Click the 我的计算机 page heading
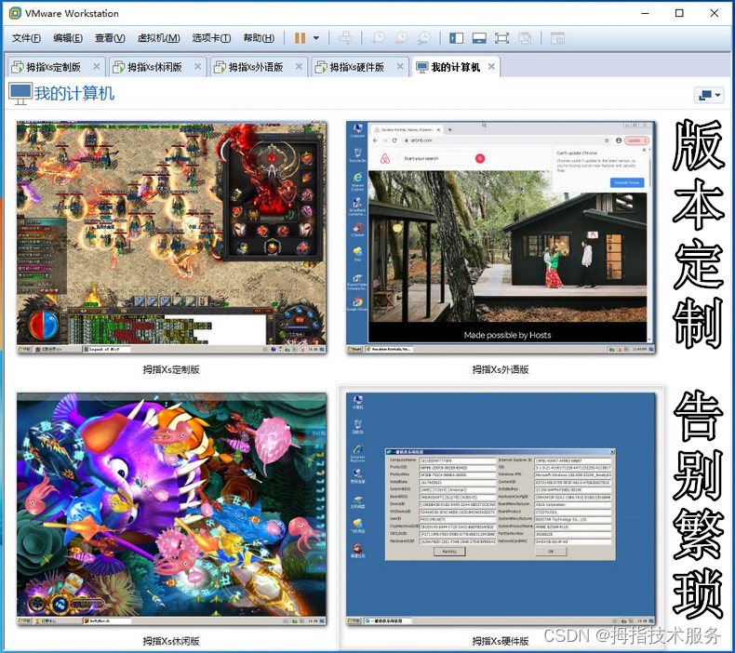Viewport: 735px width, 653px height. click(x=74, y=93)
